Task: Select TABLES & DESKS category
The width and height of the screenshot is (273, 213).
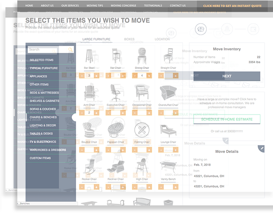Action: point(41,134)
